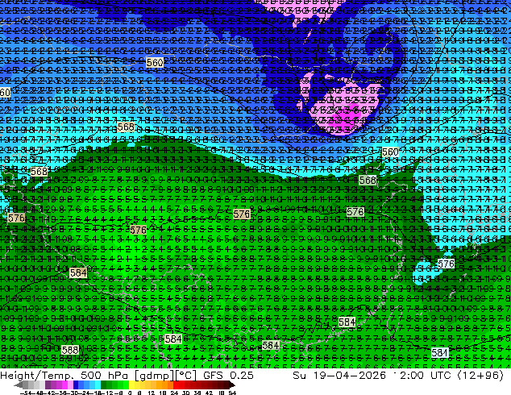
Task: Click the [°C] unit label
Action: 186,375
